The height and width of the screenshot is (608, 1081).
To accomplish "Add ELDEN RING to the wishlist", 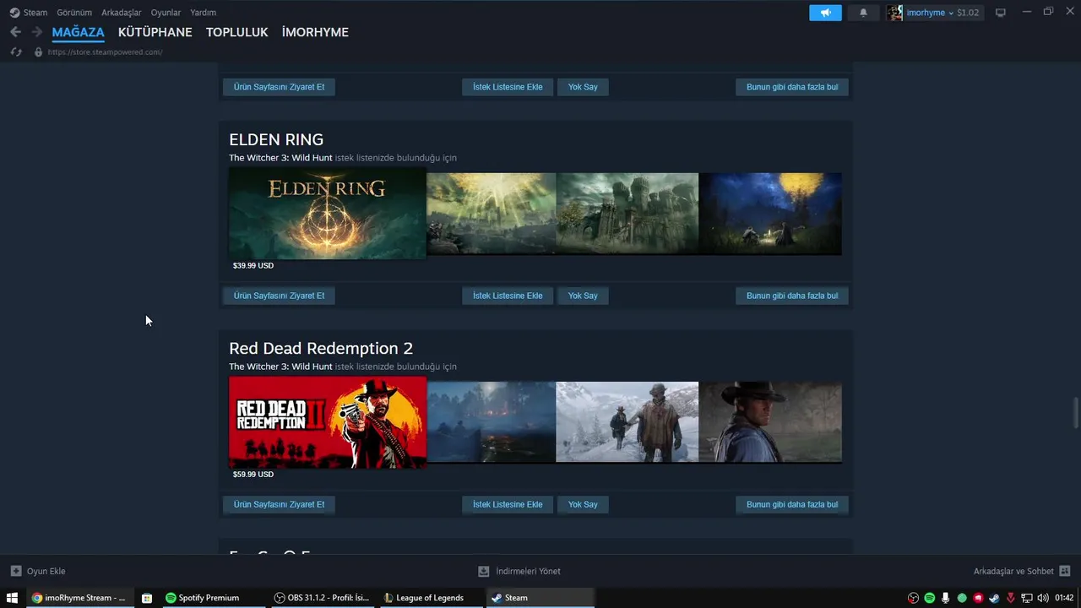I will click(508, 296).
